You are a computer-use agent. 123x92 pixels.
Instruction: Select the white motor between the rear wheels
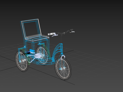38,56
